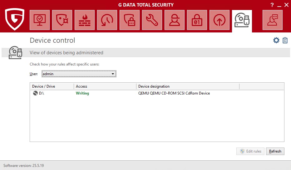
Task: Open the Virus protection shield icon
Action: 62,20
